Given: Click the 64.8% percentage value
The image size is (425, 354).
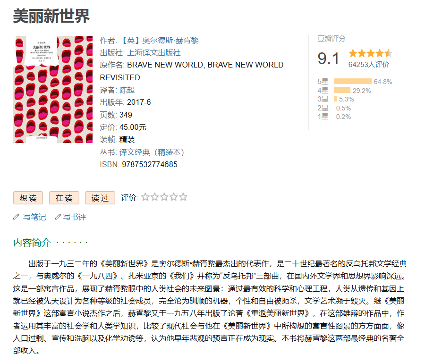Looking at the screenshot, I should (x=383, y=82).
